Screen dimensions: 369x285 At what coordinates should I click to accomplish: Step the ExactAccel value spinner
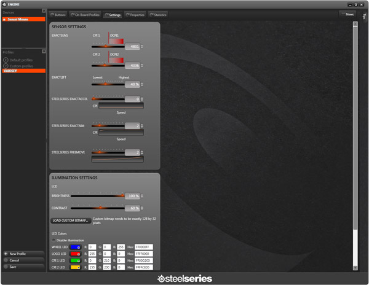click(142, 99)
